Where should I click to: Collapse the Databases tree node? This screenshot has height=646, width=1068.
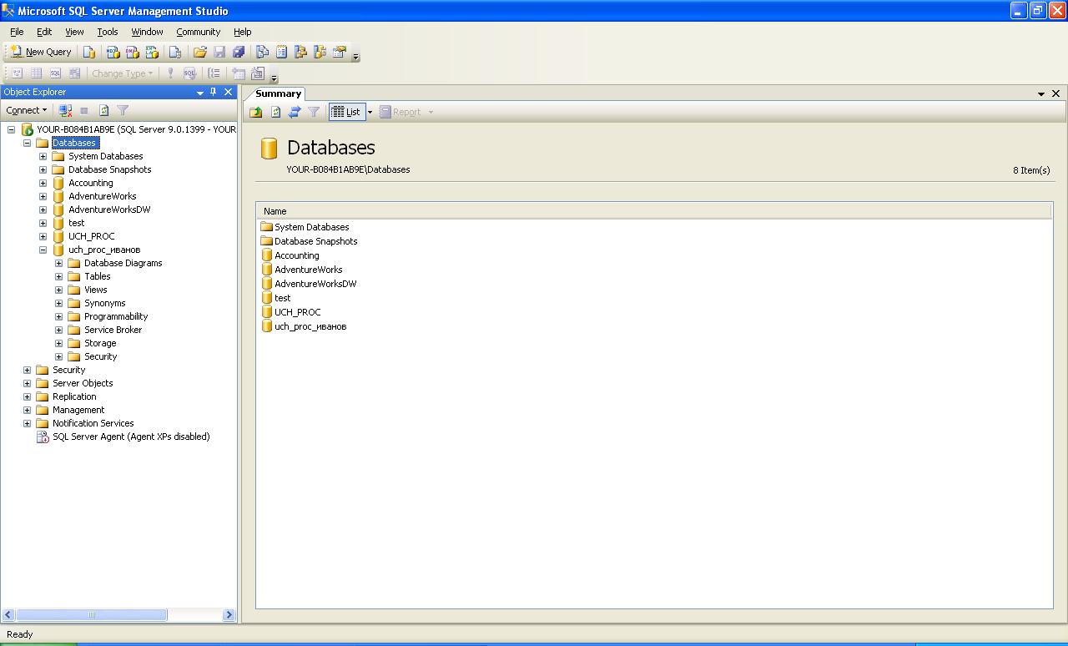tap(28, 143)
